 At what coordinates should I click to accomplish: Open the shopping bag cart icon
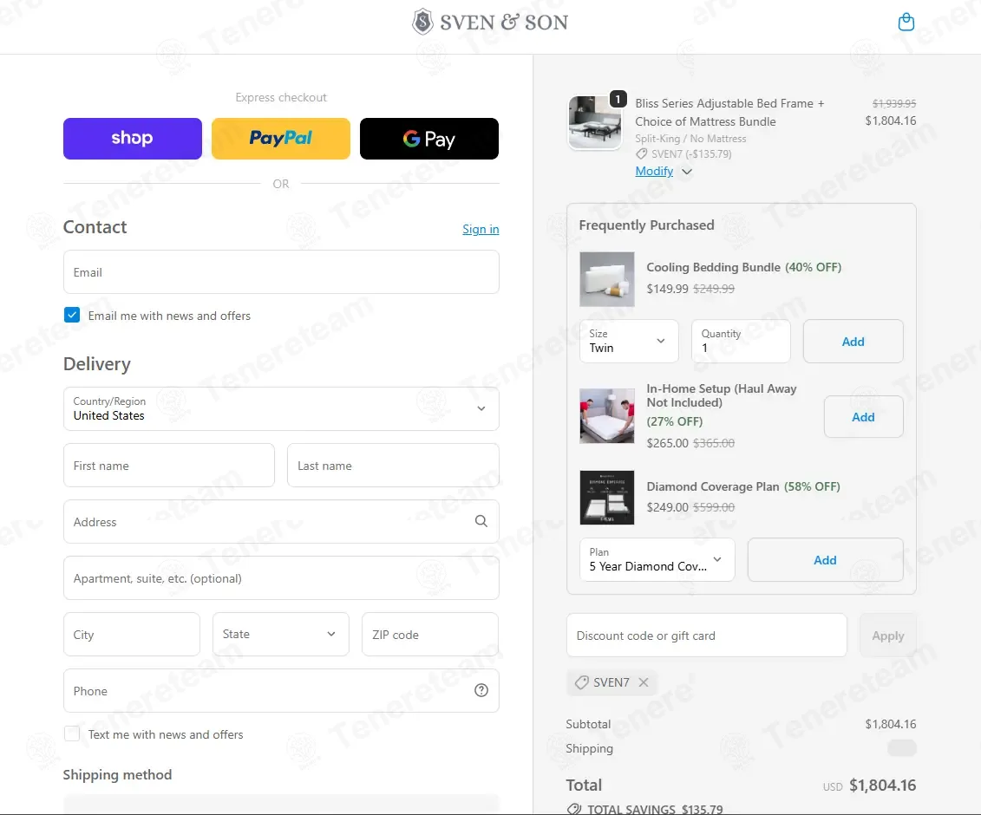(x=906, y=23)
